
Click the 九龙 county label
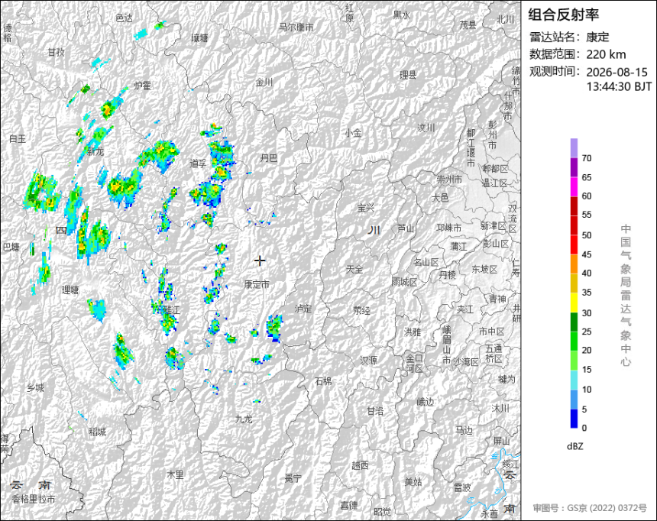244,419
